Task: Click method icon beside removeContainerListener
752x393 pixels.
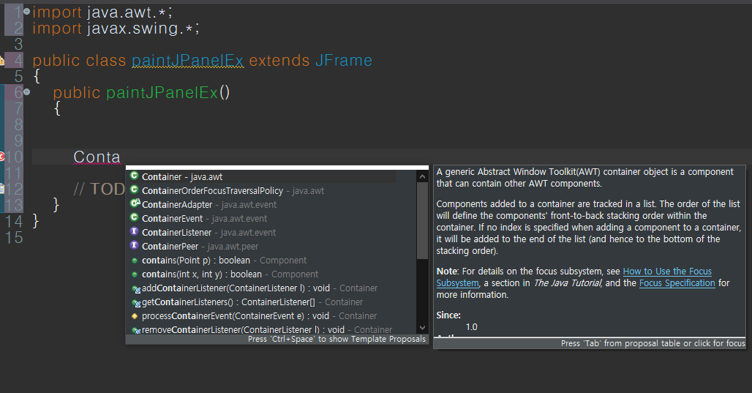Action: tap(136, 330)
